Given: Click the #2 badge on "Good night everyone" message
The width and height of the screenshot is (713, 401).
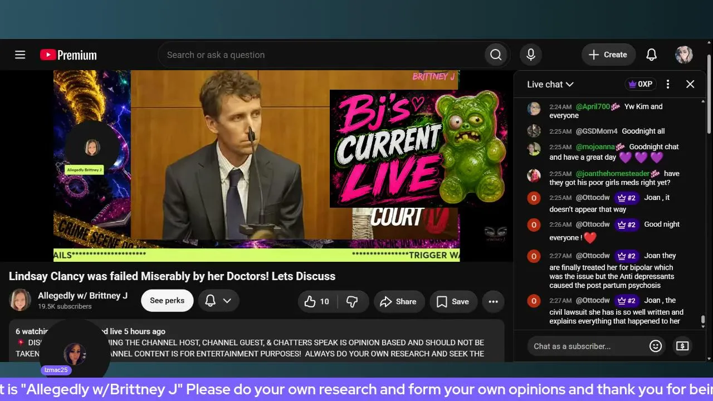Looking at the screenshot, I should point(627,224).
